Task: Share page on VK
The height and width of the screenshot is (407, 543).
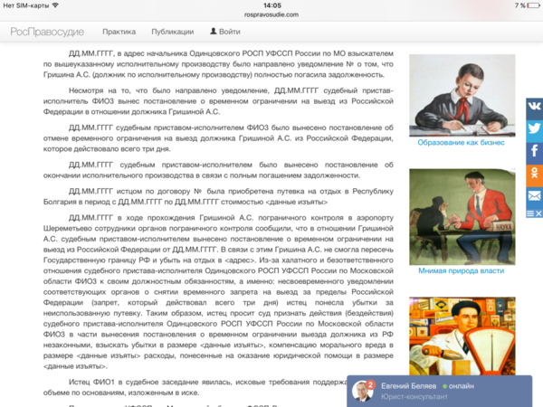Action: 534,107
